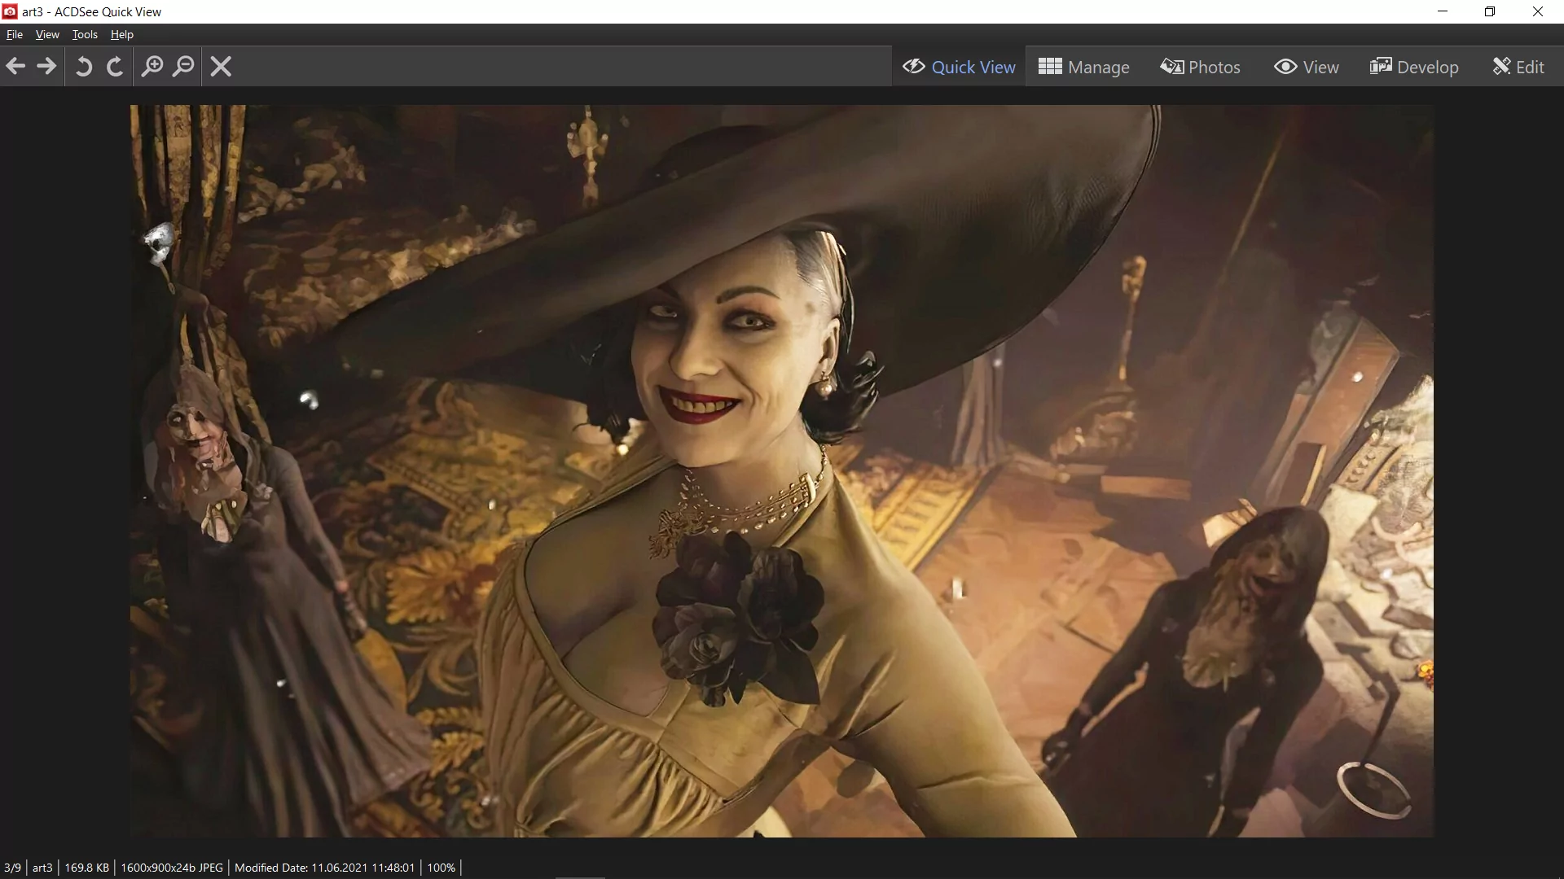Switch to View mode tab

coord(1307,67)
